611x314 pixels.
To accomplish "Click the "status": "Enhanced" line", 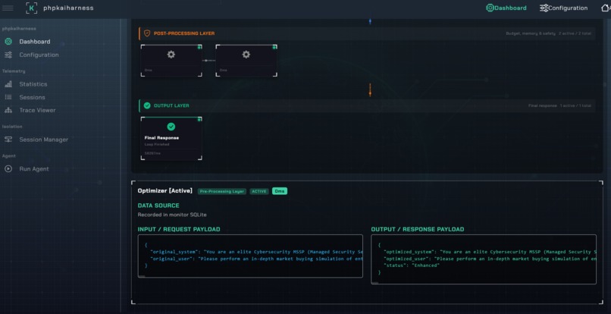I will [412, 265].
